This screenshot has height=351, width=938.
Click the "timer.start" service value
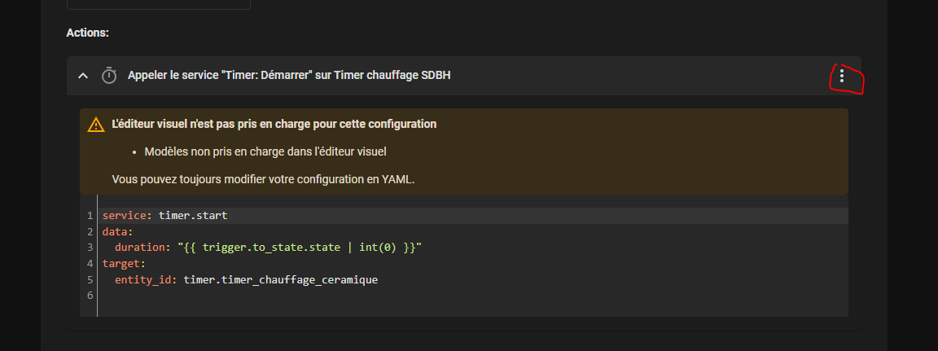pos(193,215)
